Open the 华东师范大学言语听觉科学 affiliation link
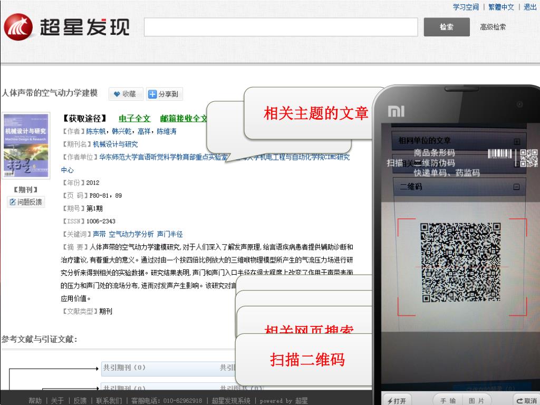 point(163,157)
